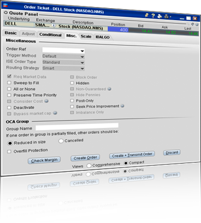The image size is (201, 223).
Task: Collapse the Quote Panel circle toggle
Action: (5, 13)
